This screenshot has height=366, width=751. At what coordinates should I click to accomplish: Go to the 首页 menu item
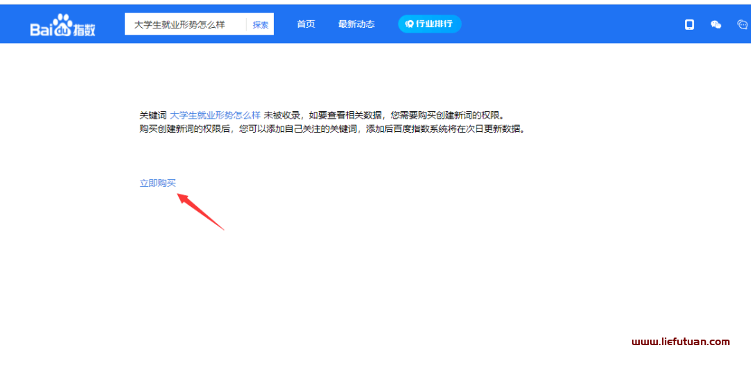pos(306,24)
